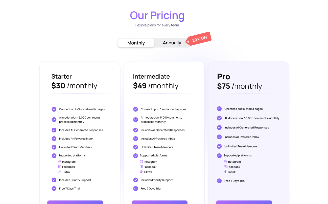Click Instagram icon in Pro plan

click(225, 162)
